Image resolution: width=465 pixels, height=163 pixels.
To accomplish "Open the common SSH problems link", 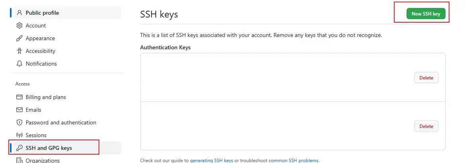I will (x=294, y=160).
